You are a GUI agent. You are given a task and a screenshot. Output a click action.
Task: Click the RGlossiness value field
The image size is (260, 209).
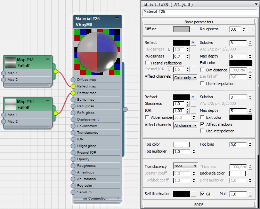(179, 56)
